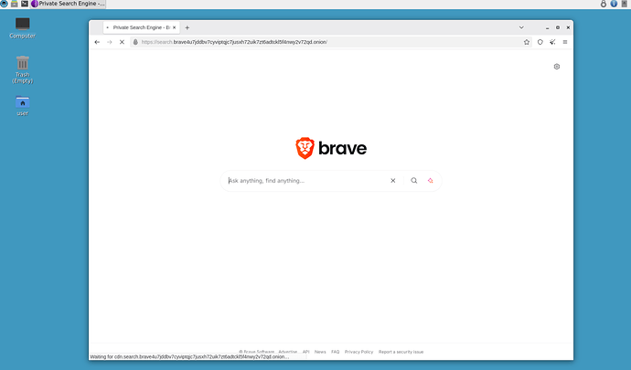Click the magnifier search button in search box
The width and height of the screenshot is (631, 370).
[x=413, y=181]
